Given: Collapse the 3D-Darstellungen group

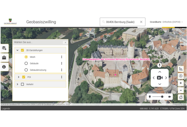Looking at the screenshot, I should tap(18, 50).
